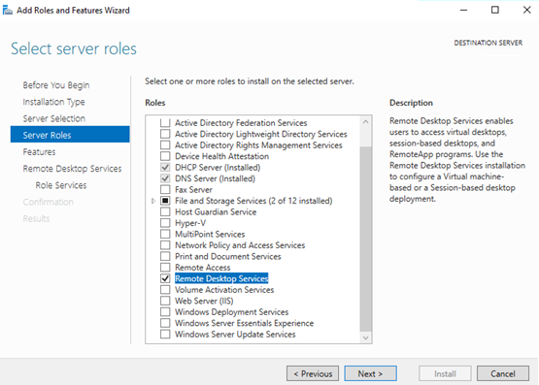Maximize the wizard window
This screenshot has height=385, width=539.
[495, 10]
